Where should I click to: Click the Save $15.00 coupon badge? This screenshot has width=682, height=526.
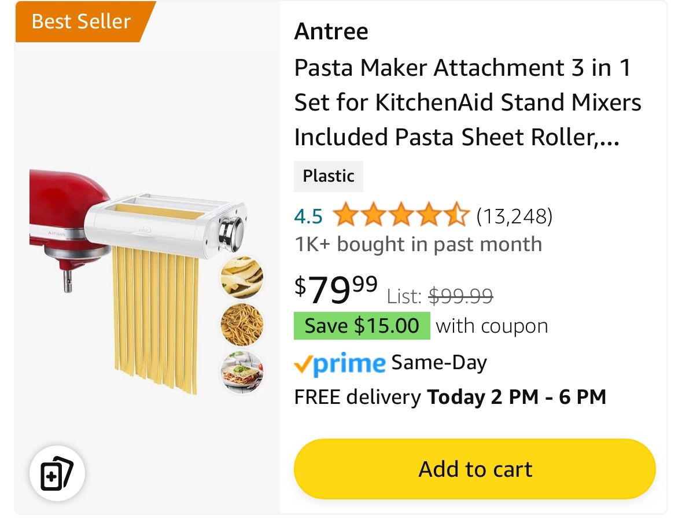tap(362, 325)
